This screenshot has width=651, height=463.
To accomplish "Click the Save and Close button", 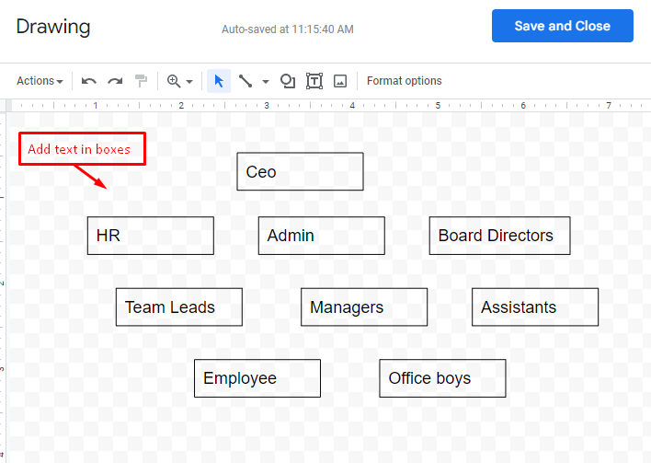I will click(x=563, y=26).
